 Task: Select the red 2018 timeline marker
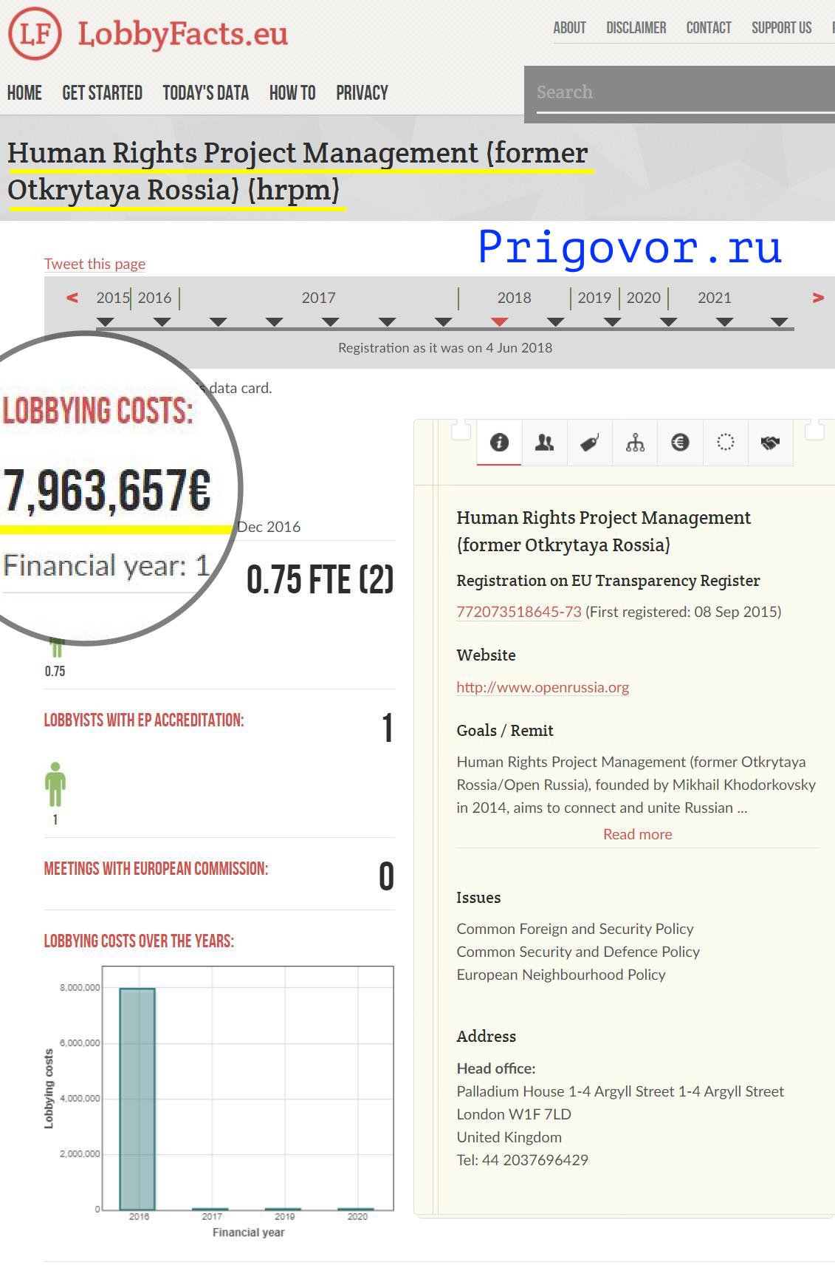click(499, 321)
